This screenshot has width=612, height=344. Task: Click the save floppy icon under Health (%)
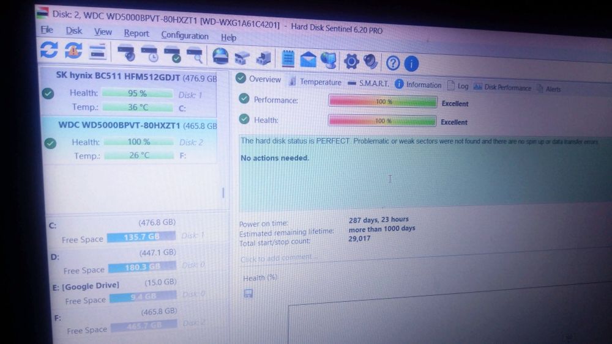pos(248,293)
